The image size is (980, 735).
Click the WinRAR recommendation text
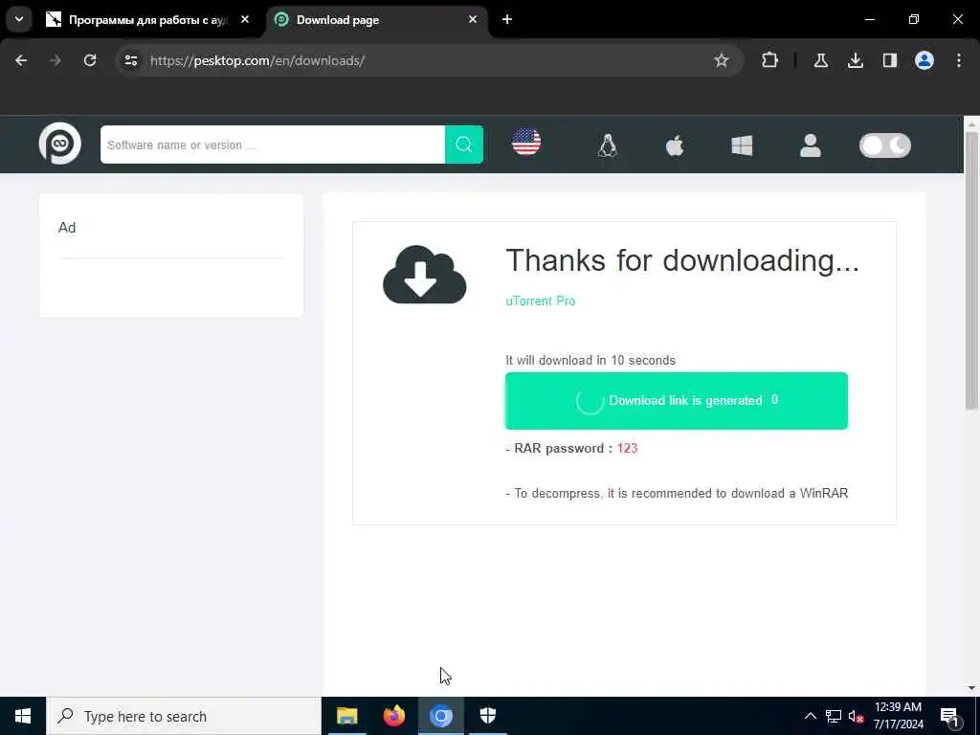(677, 493)
